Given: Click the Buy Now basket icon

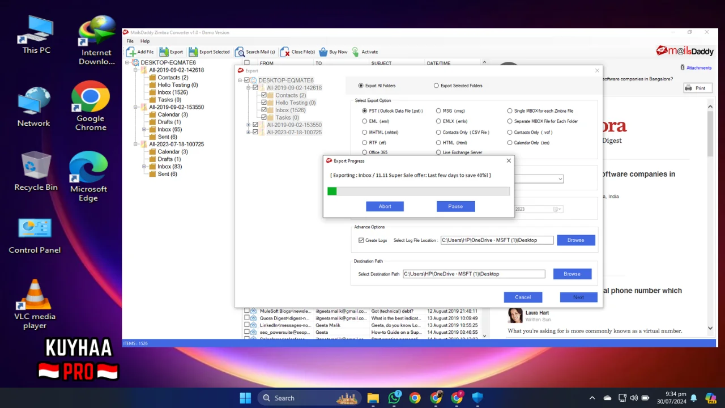Looking at the screenshot, I should (x=323, y=52).
